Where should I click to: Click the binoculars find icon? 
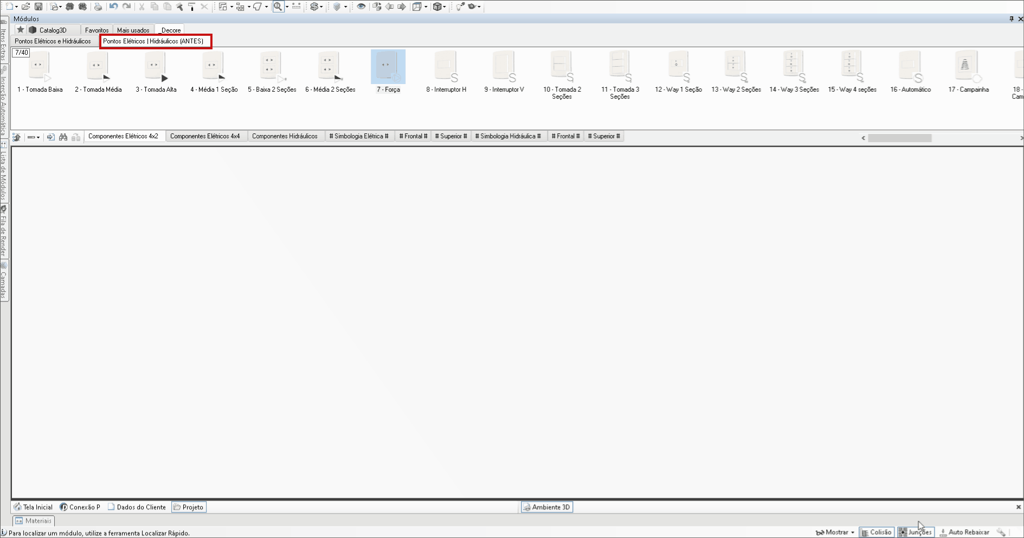pos(63,137)
